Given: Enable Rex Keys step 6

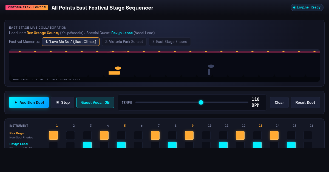Looking at the screenshot, I should (x=138, y=135).
